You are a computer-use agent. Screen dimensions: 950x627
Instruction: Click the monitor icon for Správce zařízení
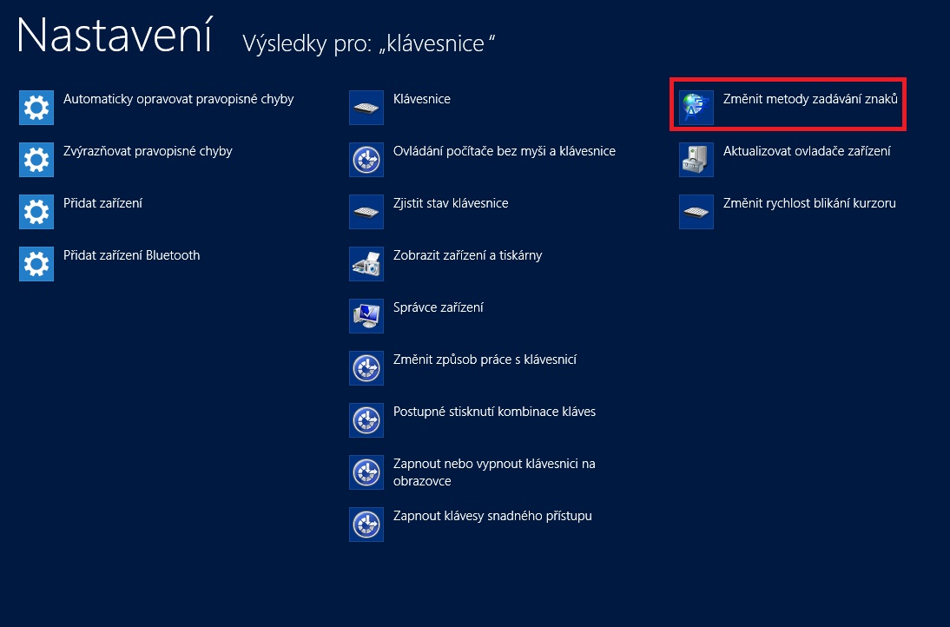tap(366, 316)
